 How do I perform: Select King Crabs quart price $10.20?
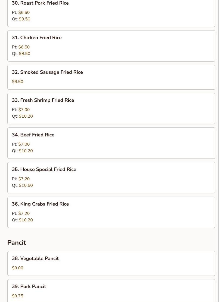click(x=26, y=220)
